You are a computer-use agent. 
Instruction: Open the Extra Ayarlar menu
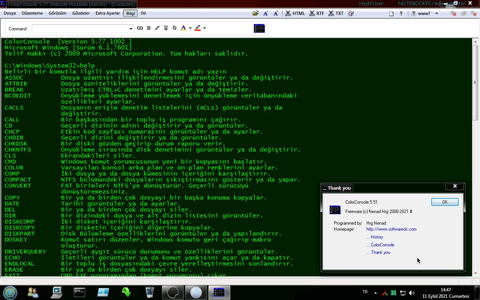[x=108, y=13]
